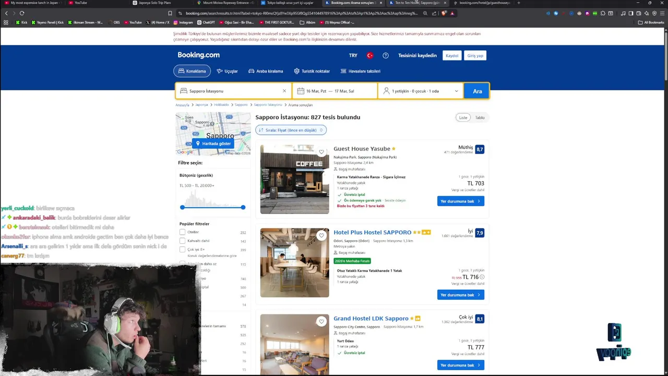Click the Sapporo İstasyonu destination input field

233,91
